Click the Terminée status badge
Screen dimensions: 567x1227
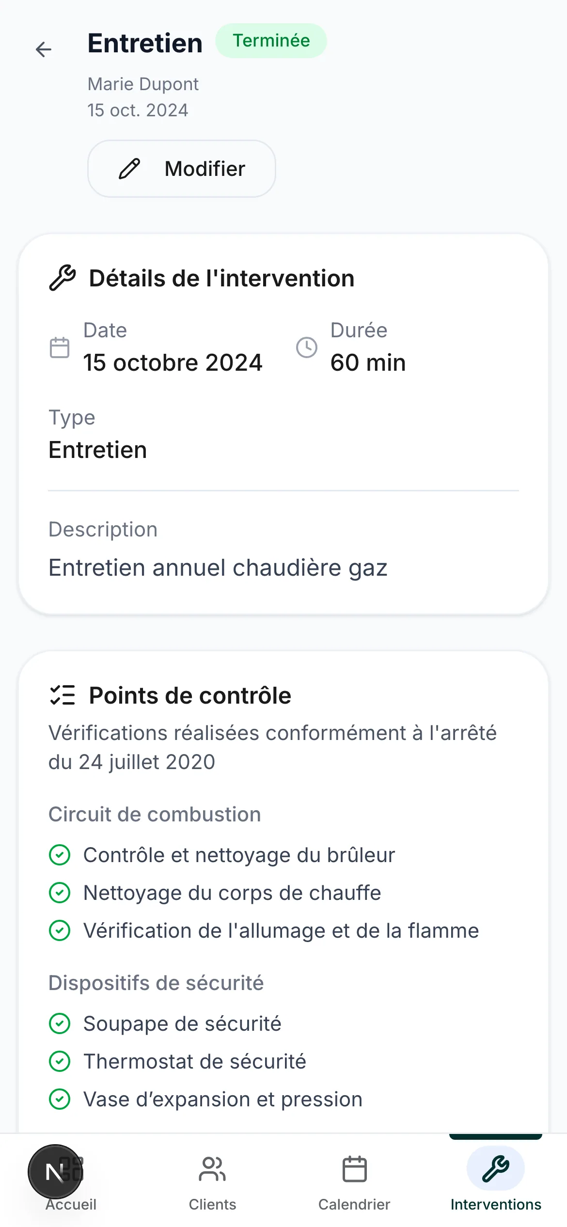[271, 41]
